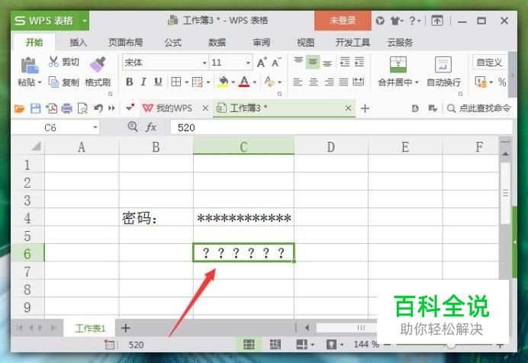Save workbook with floppy icon

pos(35,108)
